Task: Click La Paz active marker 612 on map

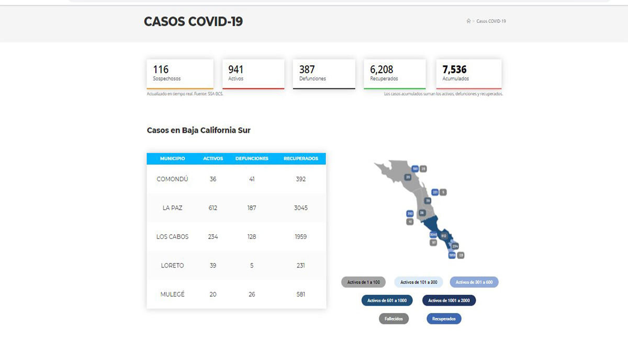Action: click(x=444, y=236)
